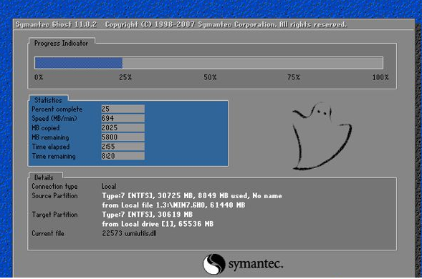Click the 50% progress marker
Viewport: 422px width, 279px height.
point(210,77)
